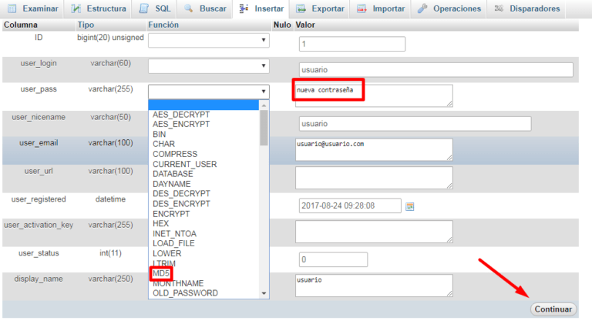The image size is (592, 324).
Task: Open the Exportar tab
Action: [320, 8]
